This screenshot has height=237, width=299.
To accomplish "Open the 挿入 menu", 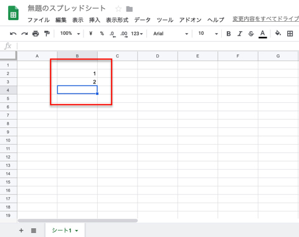I will (95, 20).
